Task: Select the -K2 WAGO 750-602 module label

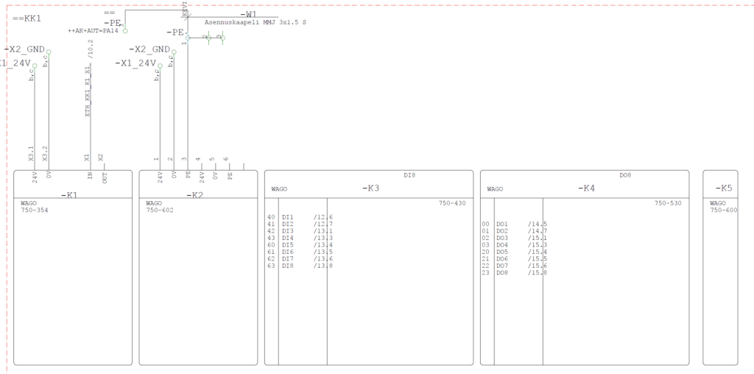Action: click(193, 195)
